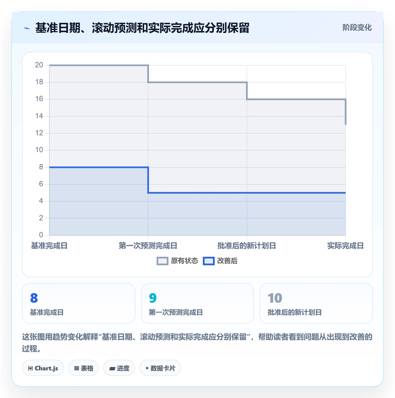
Task: Click the 数据卡片 chip diamond icon
Action: tap(147, 368)
